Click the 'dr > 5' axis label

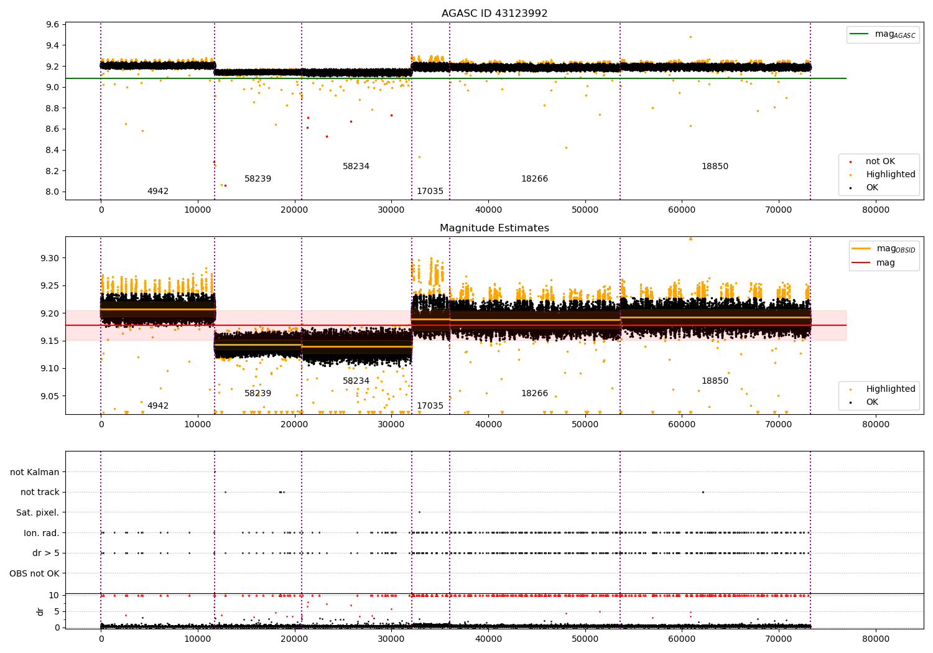(46, 553)
